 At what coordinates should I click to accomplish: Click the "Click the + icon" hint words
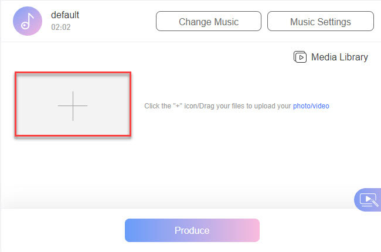[165, 106]
